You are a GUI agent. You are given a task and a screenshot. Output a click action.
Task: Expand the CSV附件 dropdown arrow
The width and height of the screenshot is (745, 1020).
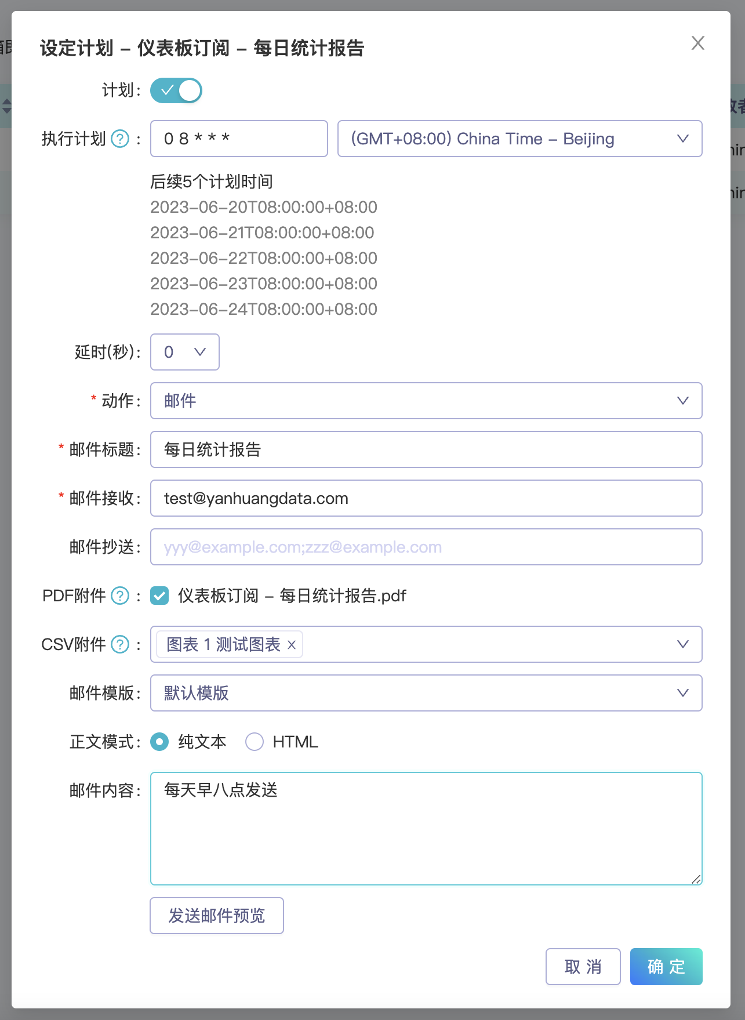pos(683,644)
